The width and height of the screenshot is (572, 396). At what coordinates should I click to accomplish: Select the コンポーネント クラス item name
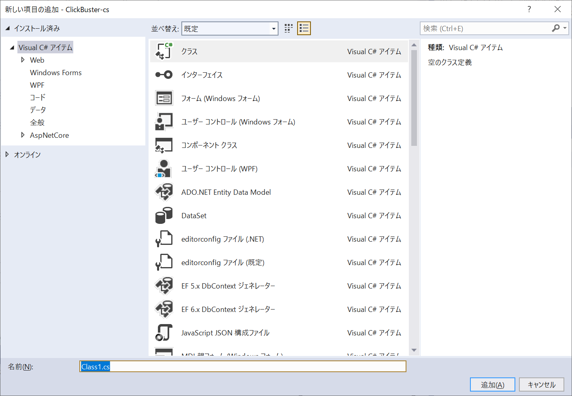[209, 145]
